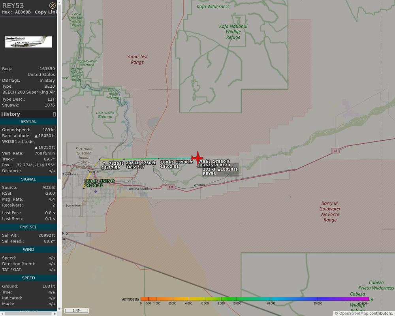The width and height of the screenshot is (395, 316).
Task: Click the Kofa Wilderness map label
Action: pyautogui.click(x=213, y=7)
